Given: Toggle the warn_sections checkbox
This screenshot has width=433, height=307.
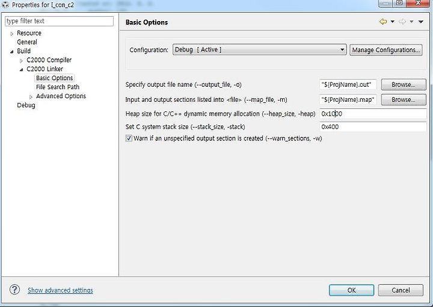Looking at the screenshot, I should pos(129,138).
